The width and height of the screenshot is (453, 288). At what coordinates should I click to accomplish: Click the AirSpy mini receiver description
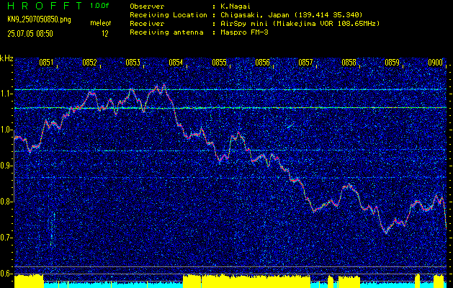[300, 23]
